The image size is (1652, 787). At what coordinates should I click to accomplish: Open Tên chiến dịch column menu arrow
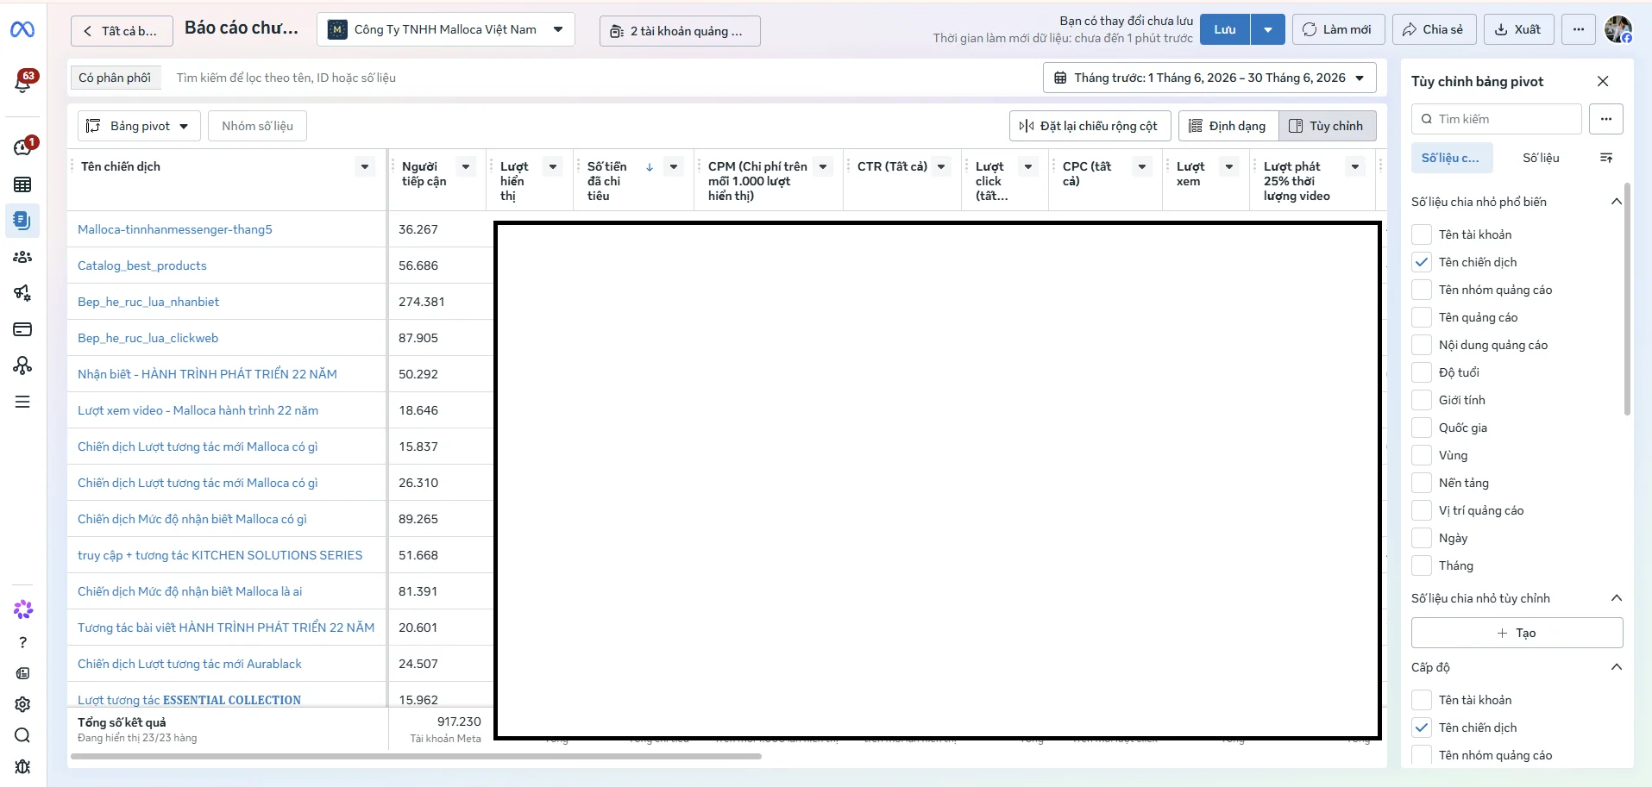pos(365,167)
